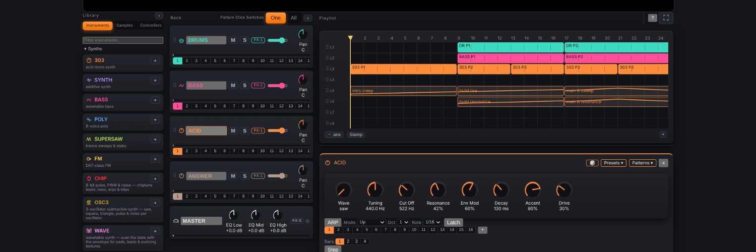Add the SYNTH additive synth instrument
Image resolution: width=756 pixels, height=252 pixels.
click(155, 80)
